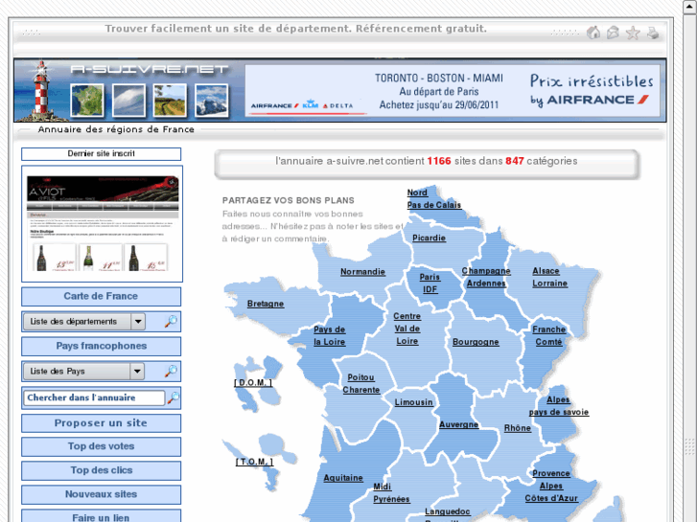Screen dimensions: 697x522
Task: Click the PARTAGEZ VOS BONS PLANS heading
Action: point(288,200)
